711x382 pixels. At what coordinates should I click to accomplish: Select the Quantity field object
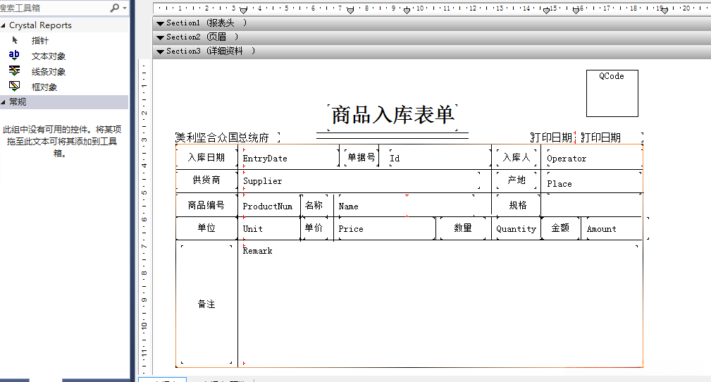(516, 228)
